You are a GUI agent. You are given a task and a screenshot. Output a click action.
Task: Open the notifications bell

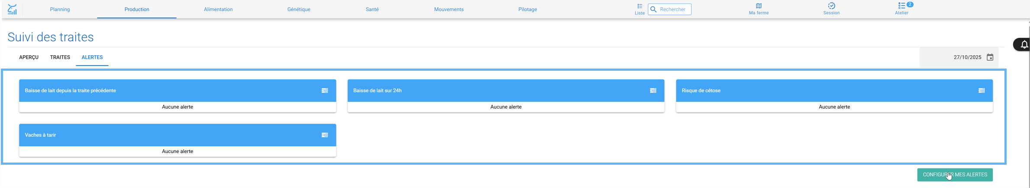1024,44
